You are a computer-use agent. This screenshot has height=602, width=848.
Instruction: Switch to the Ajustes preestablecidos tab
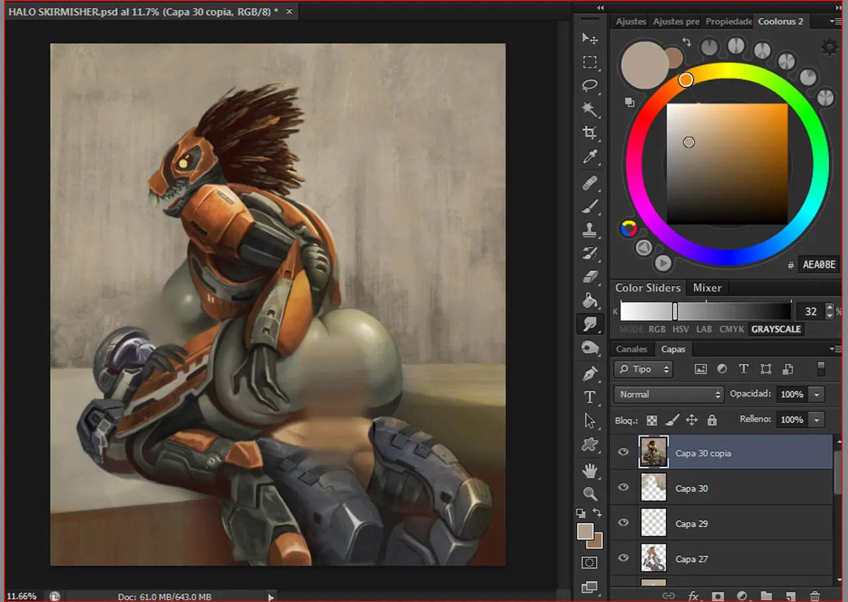(676, 21)
